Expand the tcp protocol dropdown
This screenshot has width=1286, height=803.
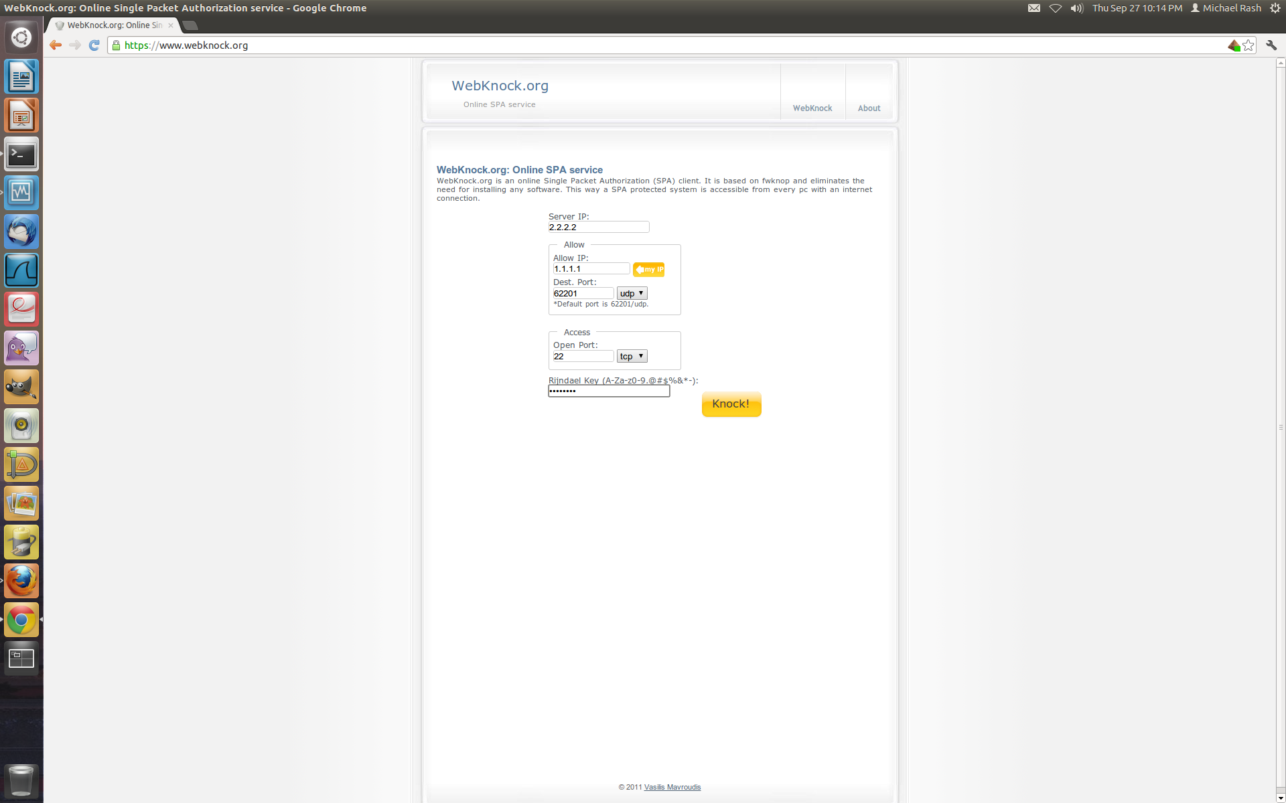click(632, 356)
